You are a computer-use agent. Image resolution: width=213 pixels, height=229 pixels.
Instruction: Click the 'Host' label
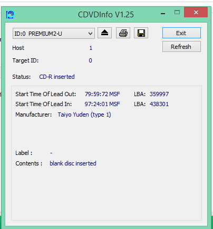pyautogui.click(x=18, y=48)
